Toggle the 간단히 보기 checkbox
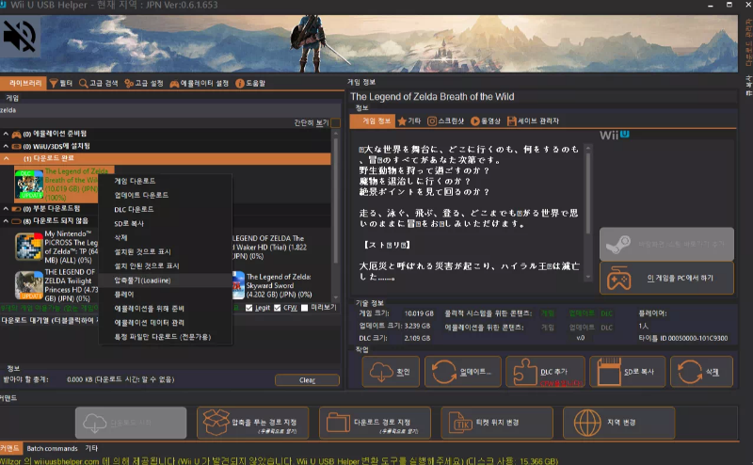This screenshot has height=465, width=753. click(336, 123)
